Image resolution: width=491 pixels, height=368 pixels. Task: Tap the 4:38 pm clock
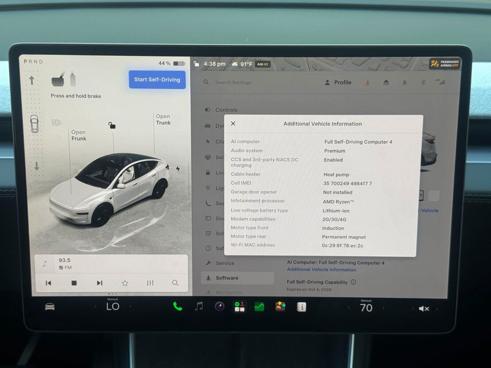tap(215, 64)
